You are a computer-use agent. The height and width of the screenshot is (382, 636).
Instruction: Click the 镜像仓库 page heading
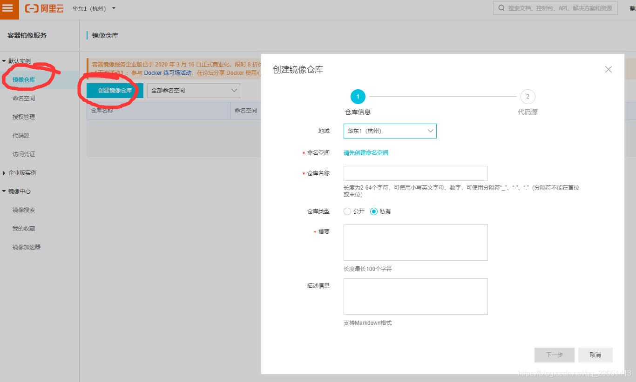point(105,35)
